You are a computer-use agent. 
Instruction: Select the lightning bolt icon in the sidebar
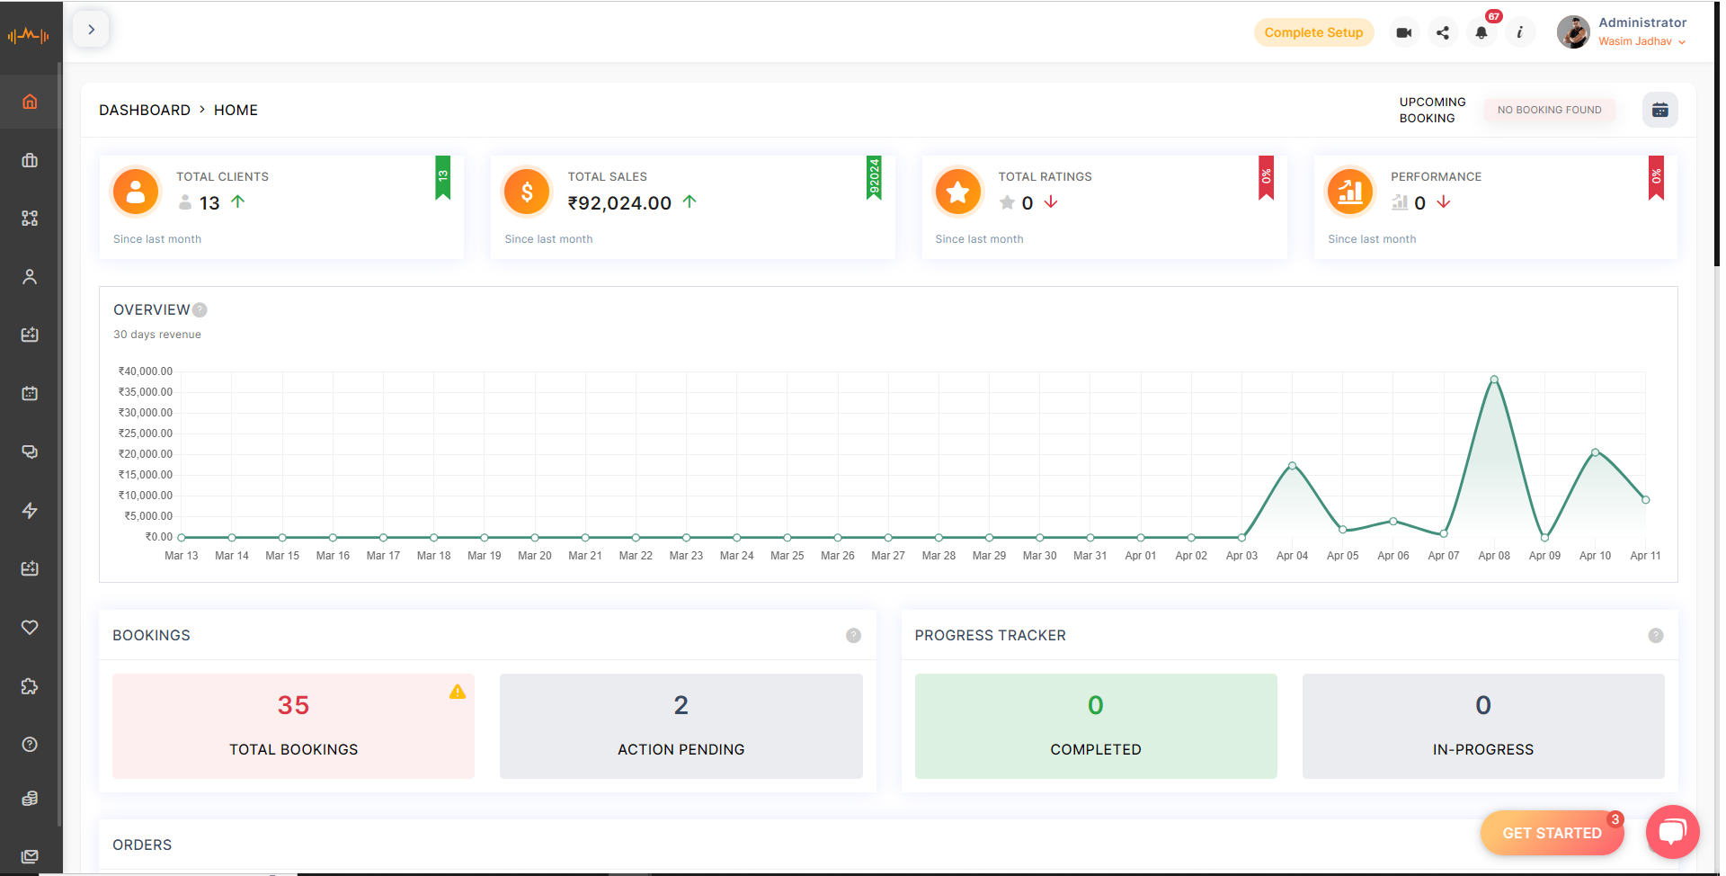[x=30, y=510]
